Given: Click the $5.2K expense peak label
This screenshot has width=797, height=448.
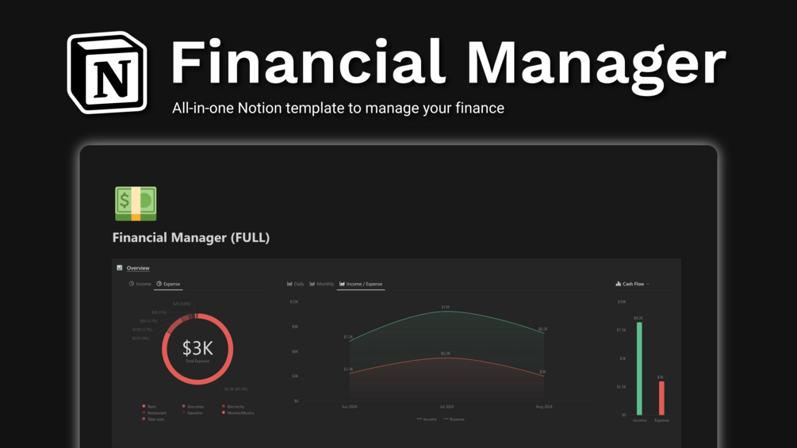Looking at the screenshot, I should point(445,353).
